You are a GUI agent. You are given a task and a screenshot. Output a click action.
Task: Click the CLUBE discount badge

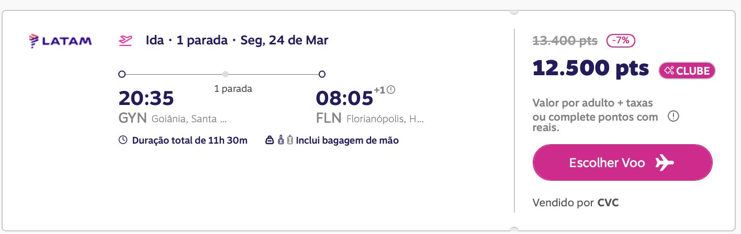tap(687, 71)
